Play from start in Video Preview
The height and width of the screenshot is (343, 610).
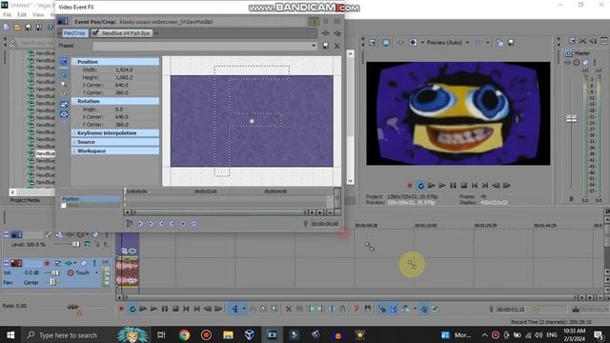pos(432,186)
